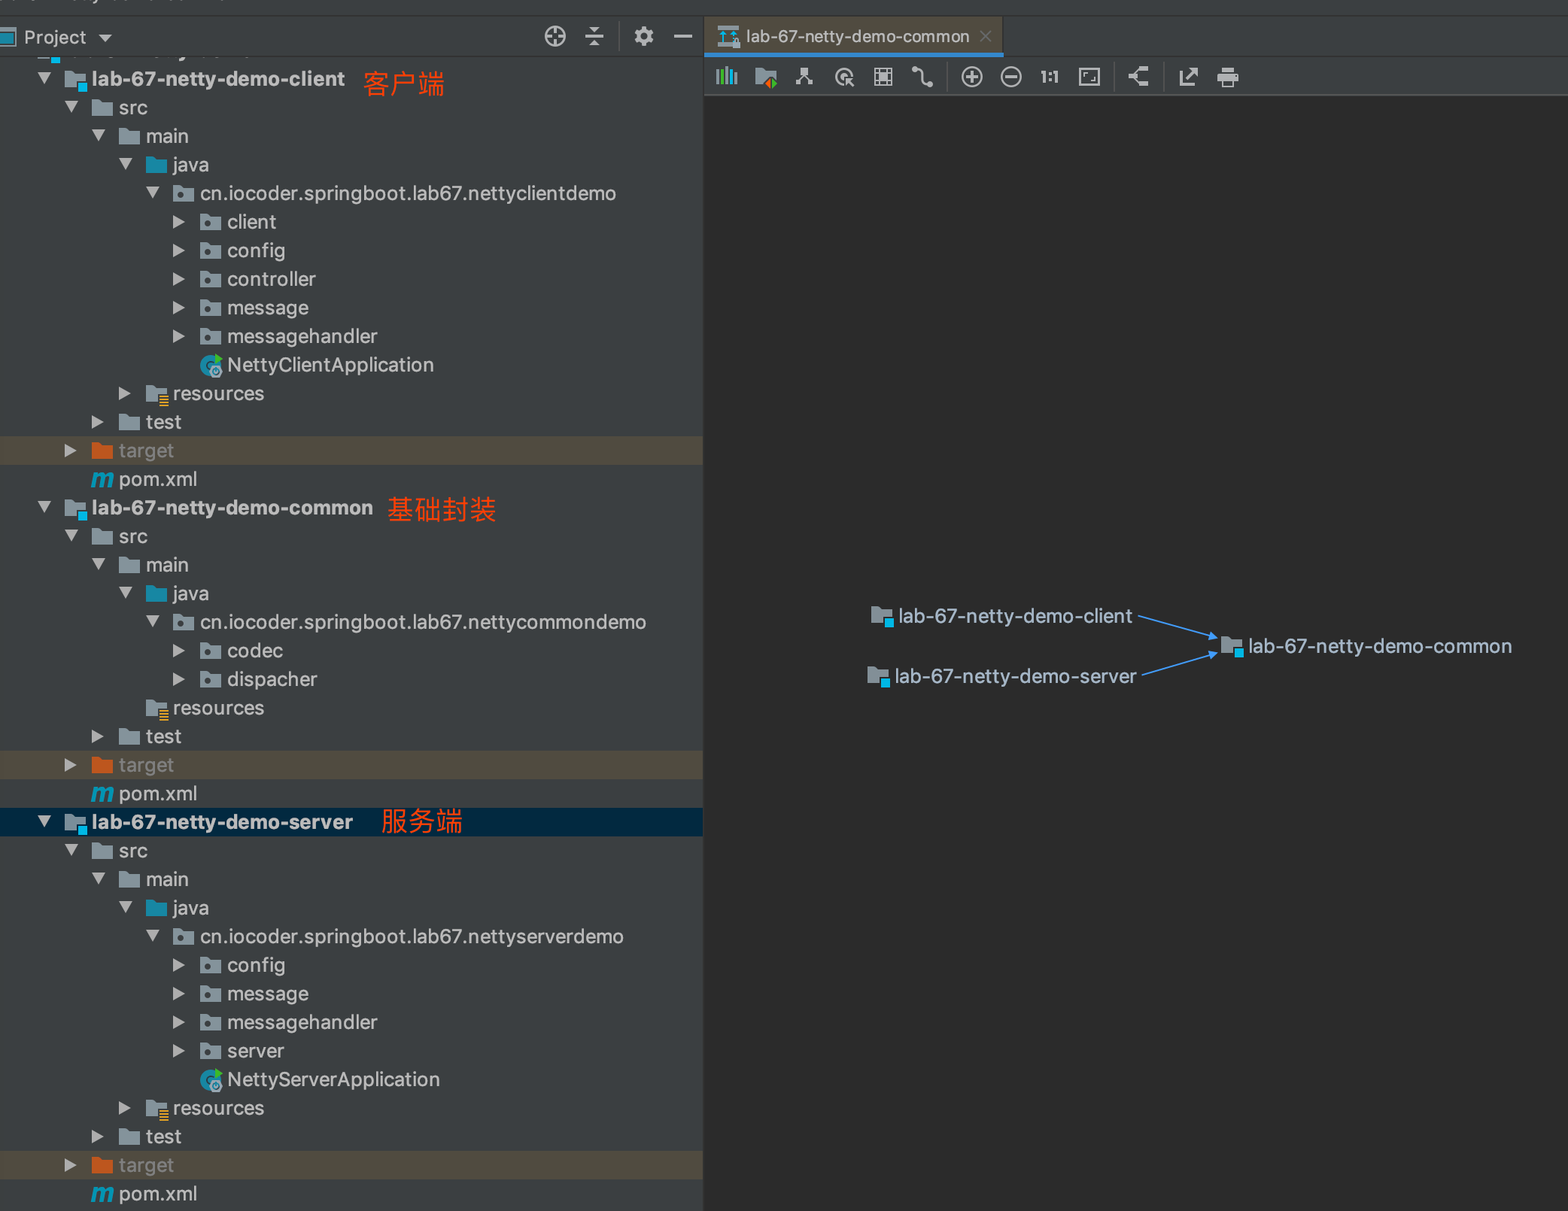This screenshot has height=1211, width=1568.
Task: Toggle the edge route style icon
Action: 922,77
